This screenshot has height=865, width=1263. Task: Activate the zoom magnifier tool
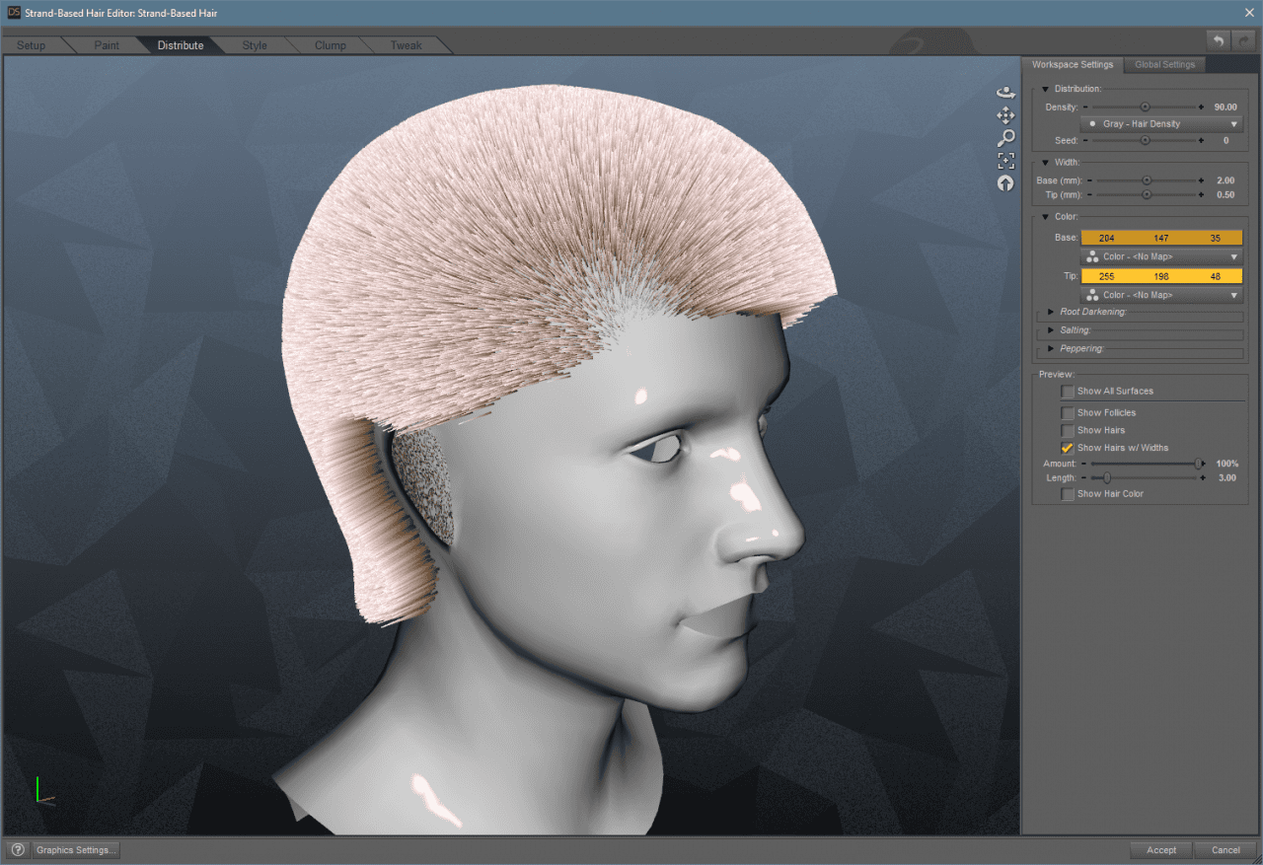(x=1005, y=137)
